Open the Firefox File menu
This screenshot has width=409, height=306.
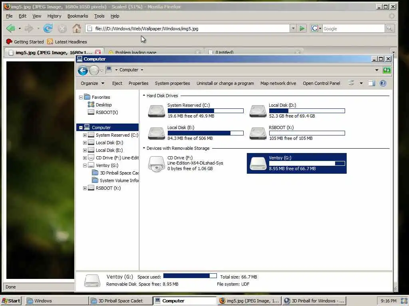tap(9, 16)
